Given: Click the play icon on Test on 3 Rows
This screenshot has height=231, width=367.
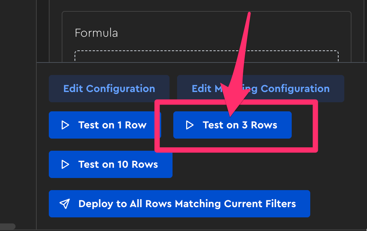Looking at the screenshot, I should (x=190, y=125).
